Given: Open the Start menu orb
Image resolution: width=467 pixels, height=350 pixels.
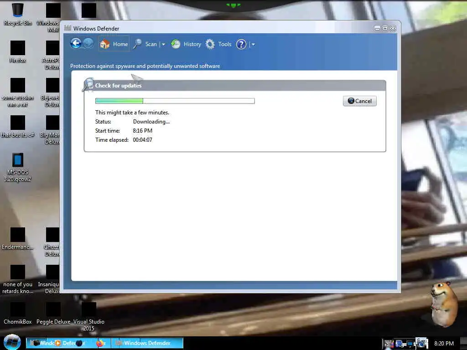Looking at the screenshot, I should pyautogui.click(x=12, y=342).
